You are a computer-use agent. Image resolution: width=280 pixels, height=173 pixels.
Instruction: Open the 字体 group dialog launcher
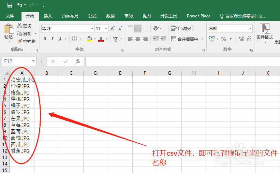pos(122,51)
